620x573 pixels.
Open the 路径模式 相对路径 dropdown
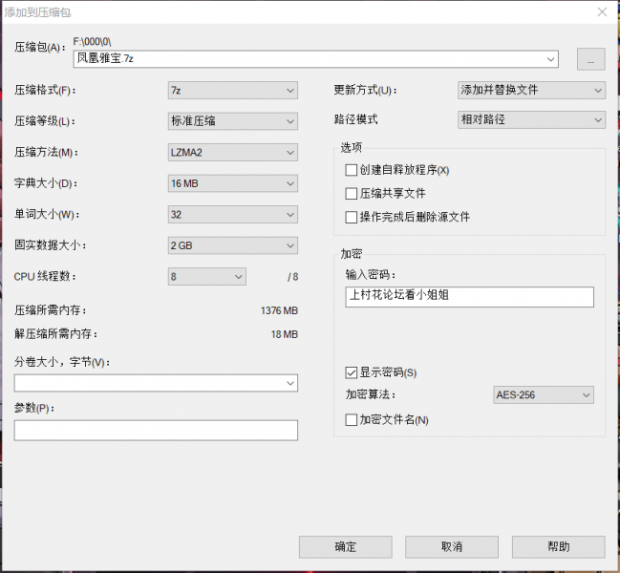point(532,120)
